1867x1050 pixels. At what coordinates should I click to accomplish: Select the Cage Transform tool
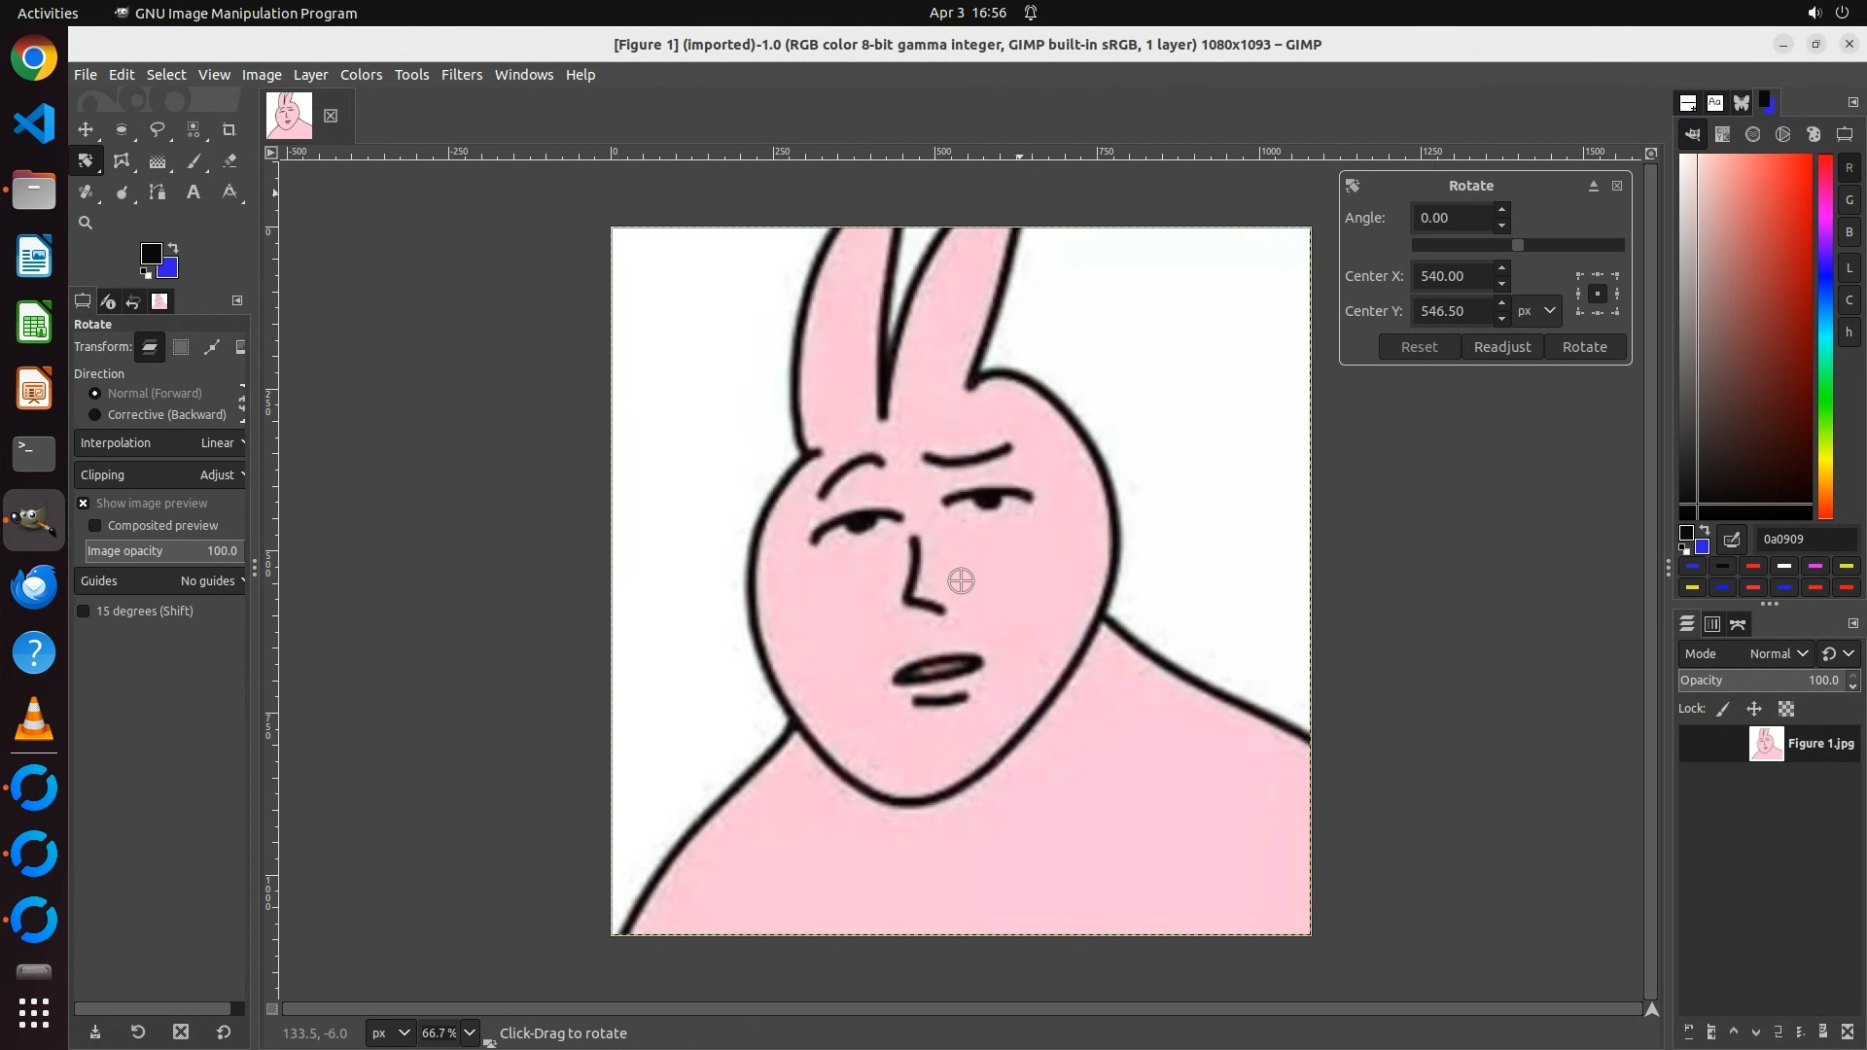tap(122, 161)
